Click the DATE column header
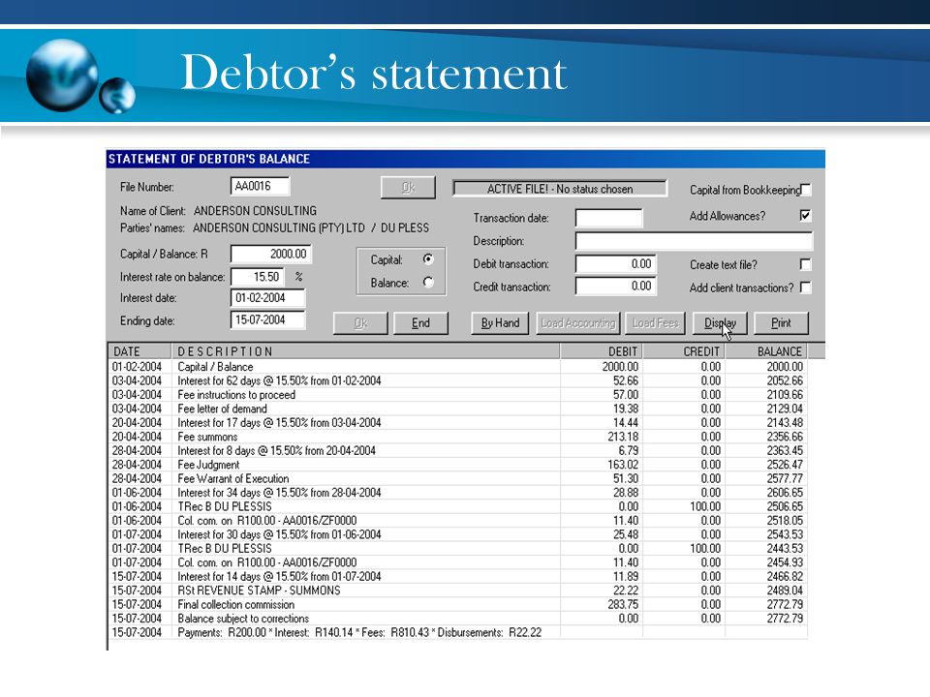 (139, 351)
